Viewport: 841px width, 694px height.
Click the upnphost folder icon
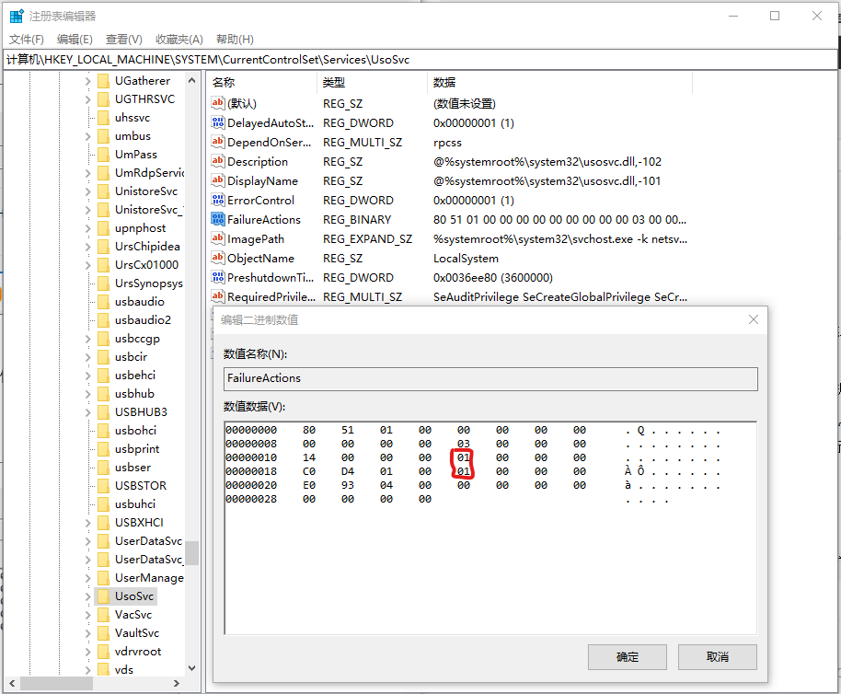coord(104,228)
